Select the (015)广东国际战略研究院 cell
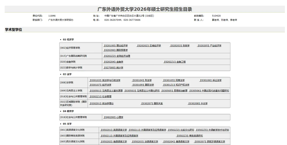 pos(81,56)
